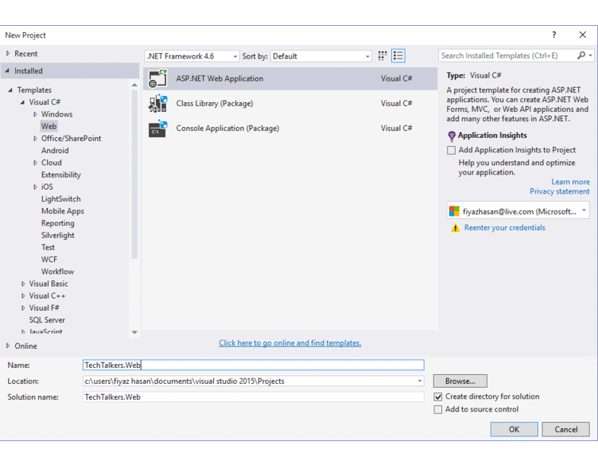Screen dimensions: 598x467
Task: Select the Silverlight template category
Action: point(58,235)
